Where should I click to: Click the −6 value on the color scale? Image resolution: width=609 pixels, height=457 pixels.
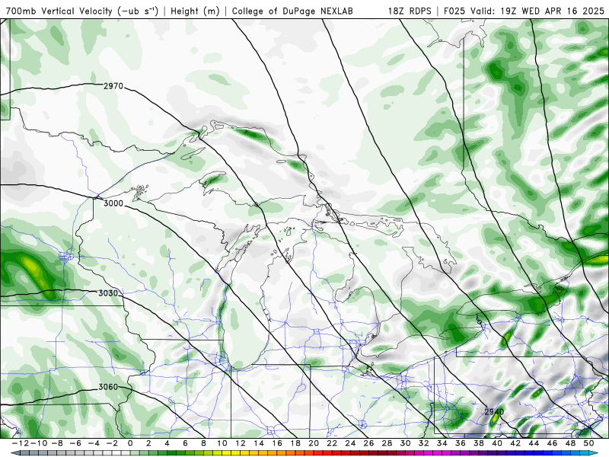[75, 443]
